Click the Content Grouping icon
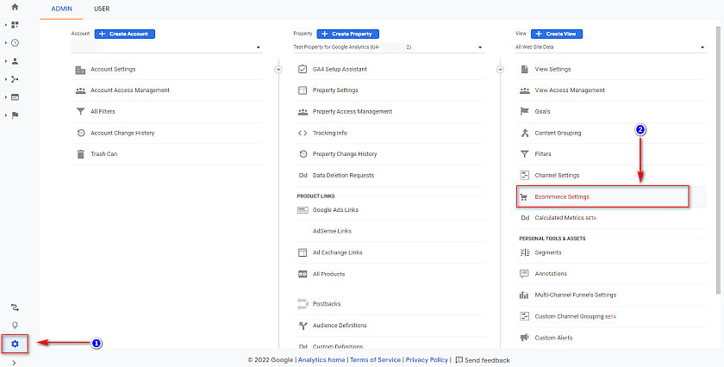 [x=525, y=133]
